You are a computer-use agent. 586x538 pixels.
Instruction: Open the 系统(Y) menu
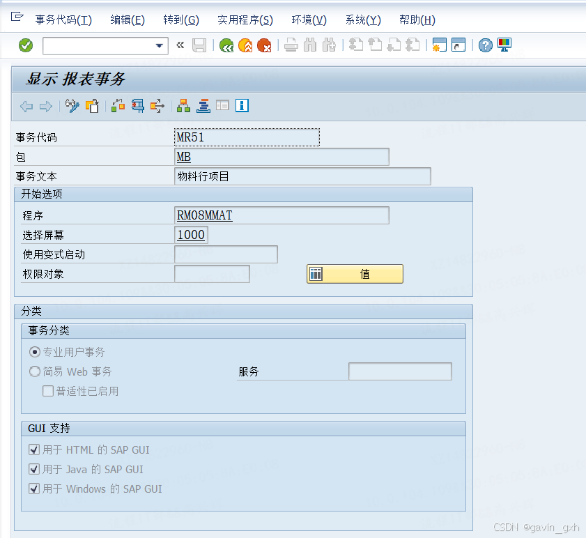point(363,20)
